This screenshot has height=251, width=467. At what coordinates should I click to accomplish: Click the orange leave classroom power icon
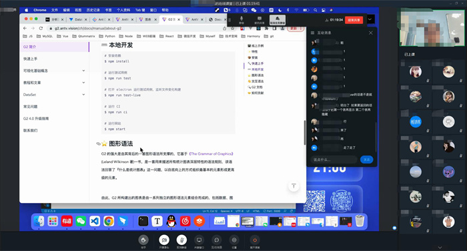coord(255,240)
